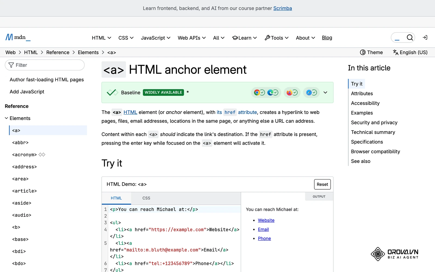Open the English (US) language selector
Viewport: 435px width, 272px height.
point(410,52)
